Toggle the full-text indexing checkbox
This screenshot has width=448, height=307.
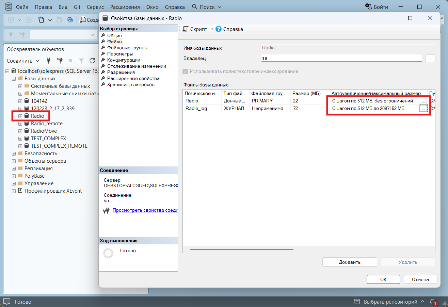(186, 71)
